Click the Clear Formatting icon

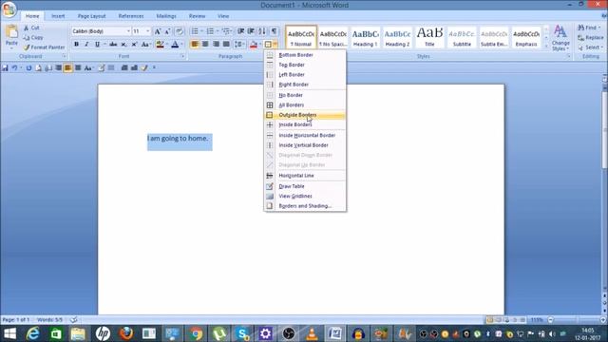pos(180,31)
